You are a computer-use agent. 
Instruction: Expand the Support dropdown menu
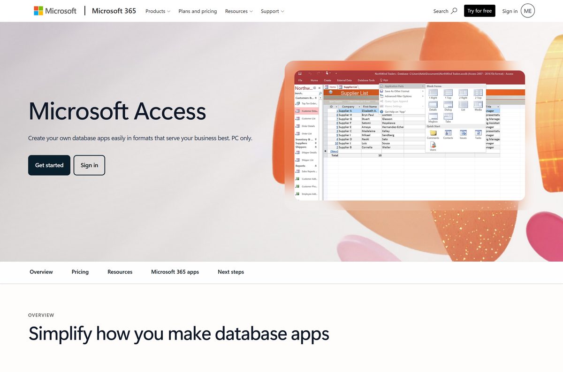272,11
